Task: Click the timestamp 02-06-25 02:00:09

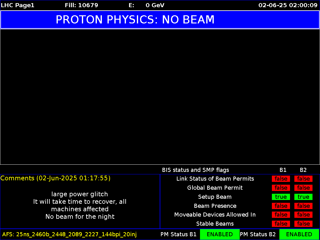Action: coord(288,5)
